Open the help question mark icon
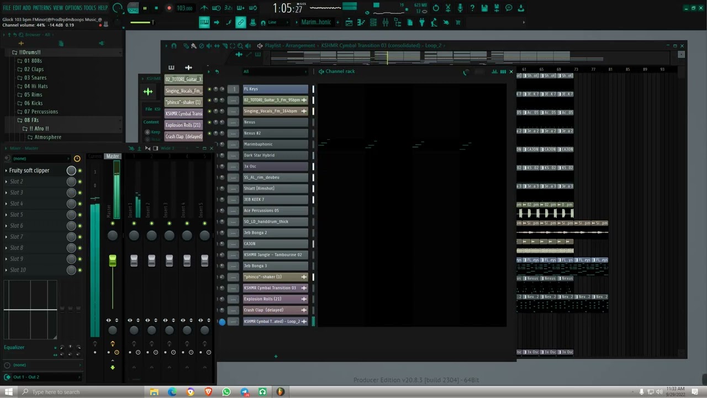 click(x=472, y=8)
